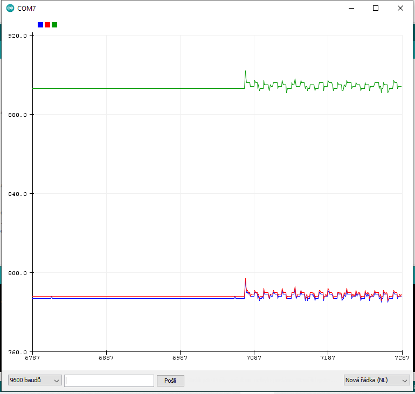Viewport: 415px width, 394px height.
Task: Click the Arduino logo in title bar
Action: pos(10,9)
